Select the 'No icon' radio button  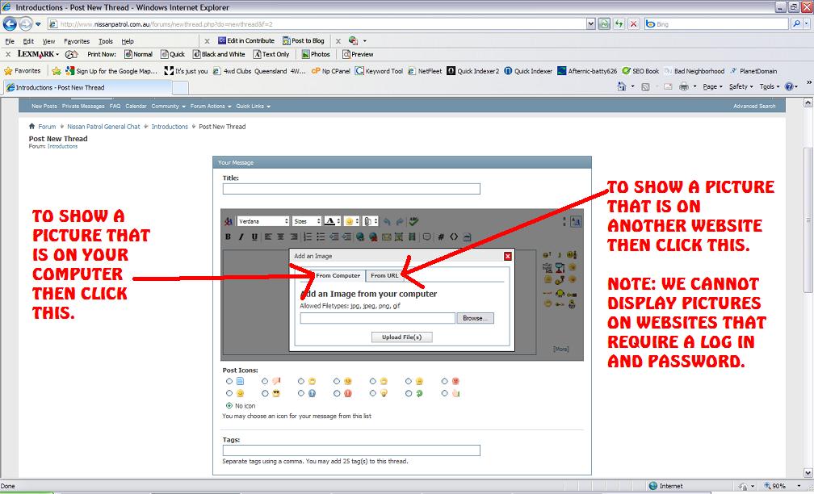(229, 406)
